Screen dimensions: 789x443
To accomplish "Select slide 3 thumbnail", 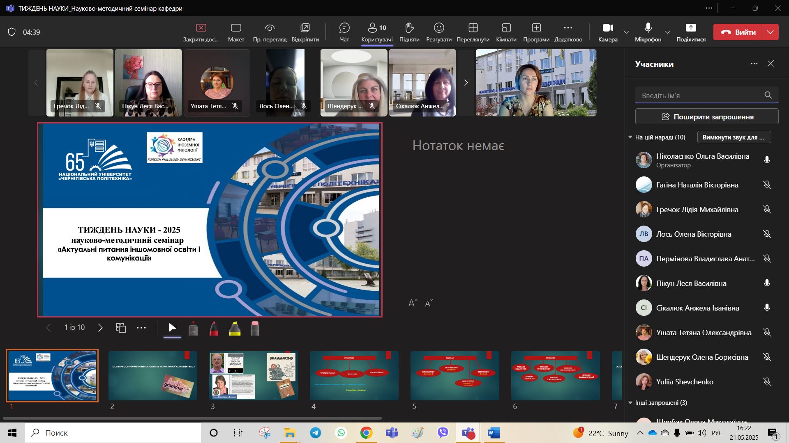I will (x=253, y=375).
